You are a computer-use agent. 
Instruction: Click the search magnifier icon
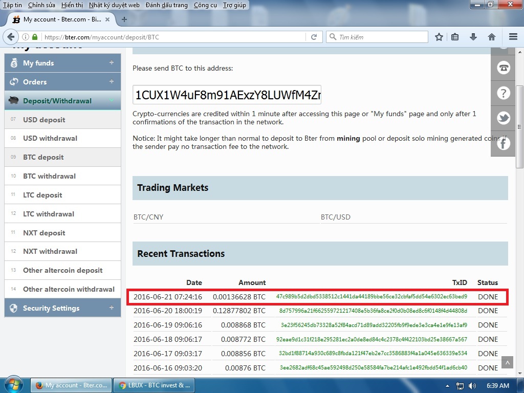(x=333, y=37)
